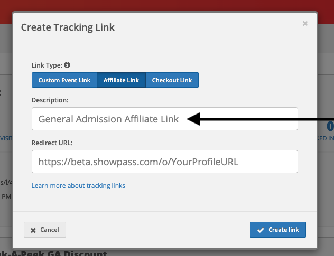Open Learn more about tracking links
Screen dimensions: 334x256
[78, 186]
